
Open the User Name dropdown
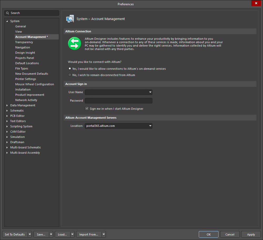click(150, 92)
